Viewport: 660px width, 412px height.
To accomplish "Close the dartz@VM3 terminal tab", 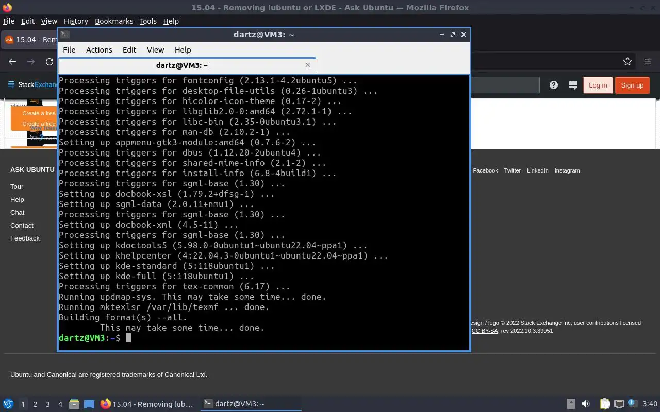I will click(x=308, y=65).
